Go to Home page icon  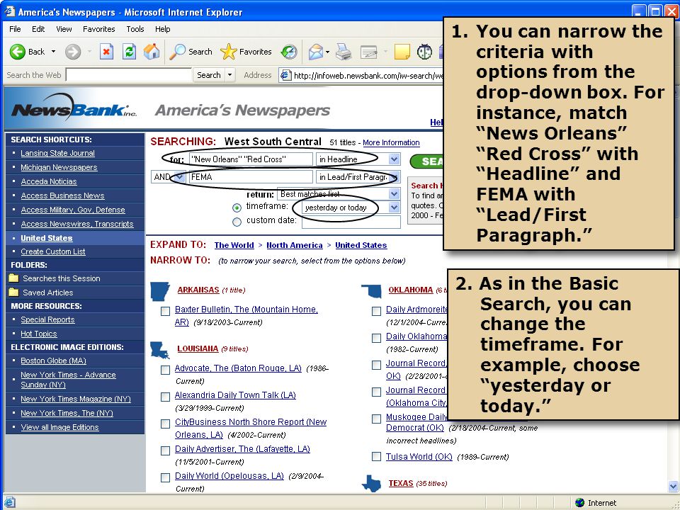[x=152, y=52]
